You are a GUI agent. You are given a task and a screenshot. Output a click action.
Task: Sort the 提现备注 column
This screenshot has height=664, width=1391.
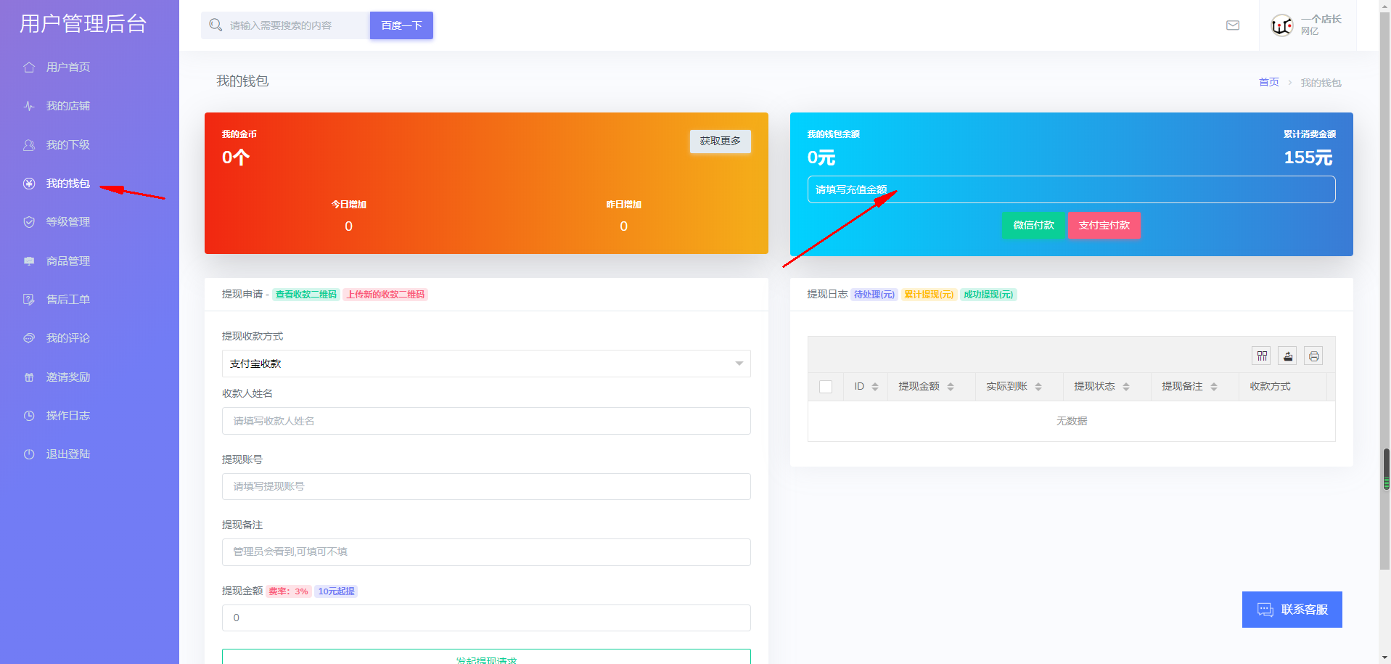coord(1214,387)
